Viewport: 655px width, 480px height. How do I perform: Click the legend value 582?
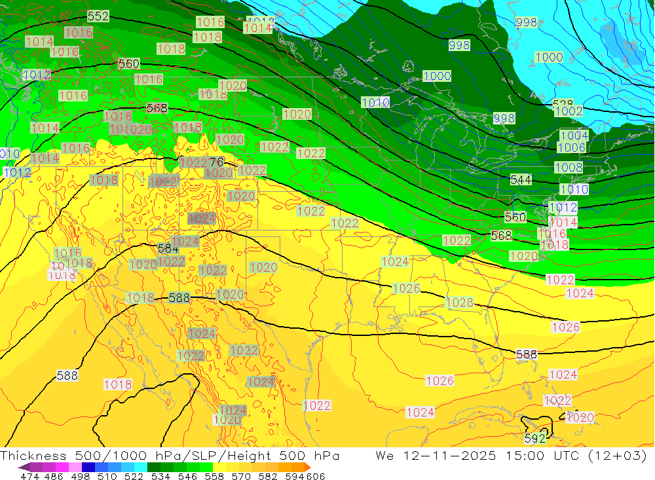pyautogui.click(x=268, y=476)
